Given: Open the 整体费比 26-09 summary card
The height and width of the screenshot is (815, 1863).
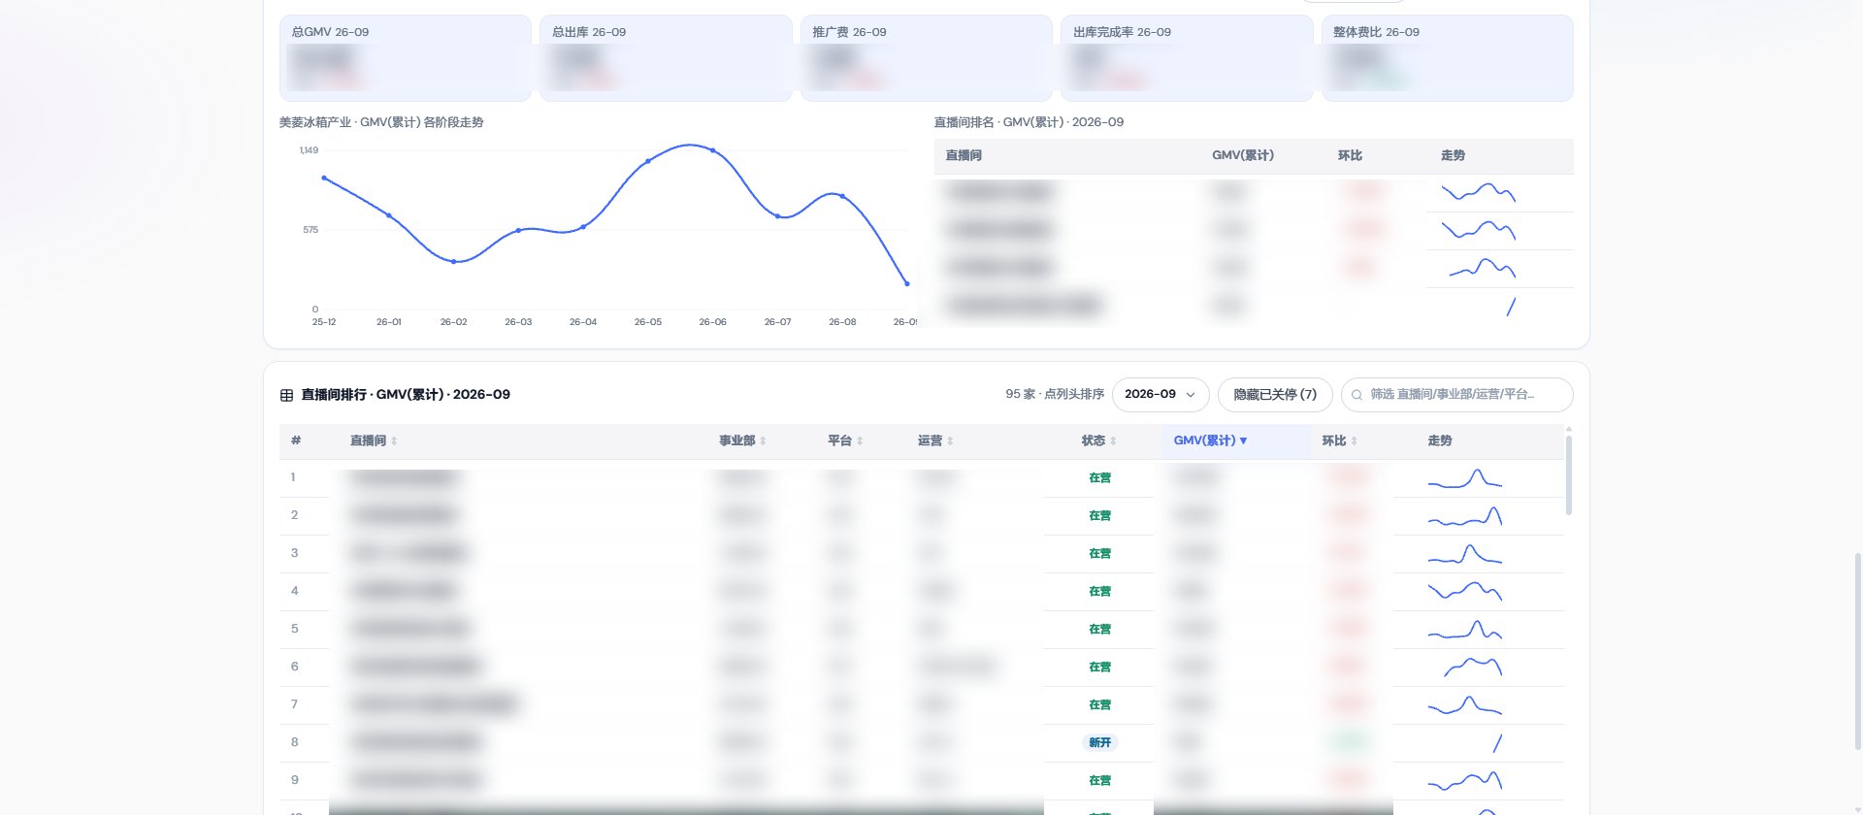Looking at the screenshot, I should click(x=1448, y=58).
